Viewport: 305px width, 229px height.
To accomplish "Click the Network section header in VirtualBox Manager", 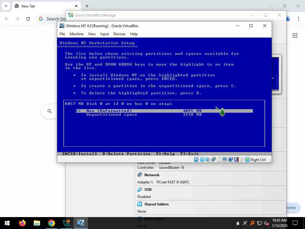I will (152, 175).
